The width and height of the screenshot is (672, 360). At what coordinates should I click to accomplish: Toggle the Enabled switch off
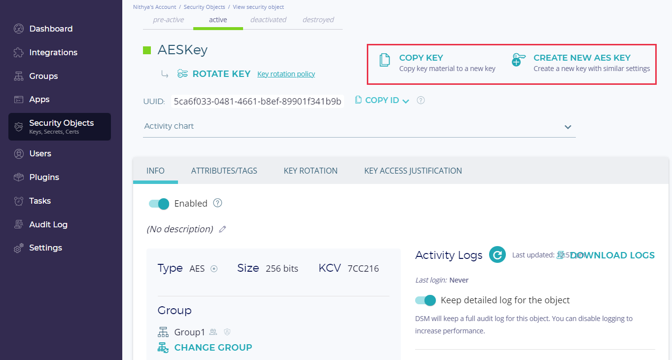point(159,204)
